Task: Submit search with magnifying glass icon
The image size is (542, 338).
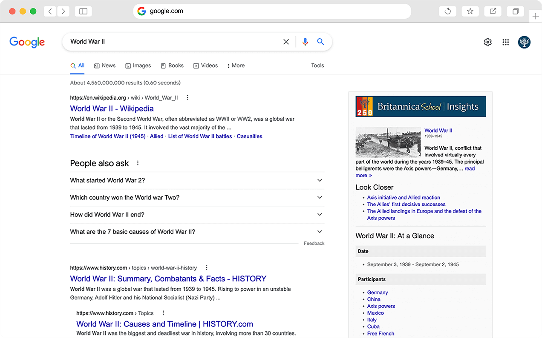Action: click(x=320, y=42)
